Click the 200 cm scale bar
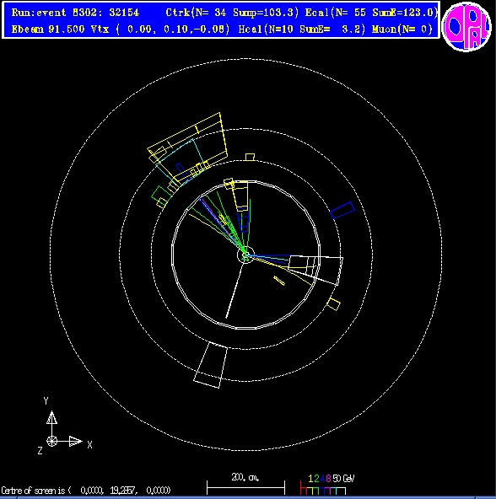The image size is (496, 499). pyautogui.click(x=245, y=487)
